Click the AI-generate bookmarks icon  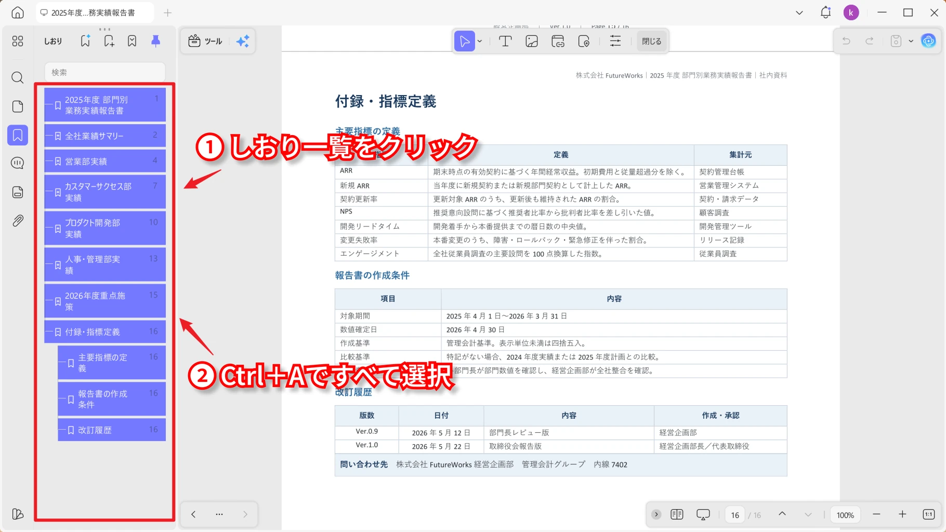tap(85, 41)
